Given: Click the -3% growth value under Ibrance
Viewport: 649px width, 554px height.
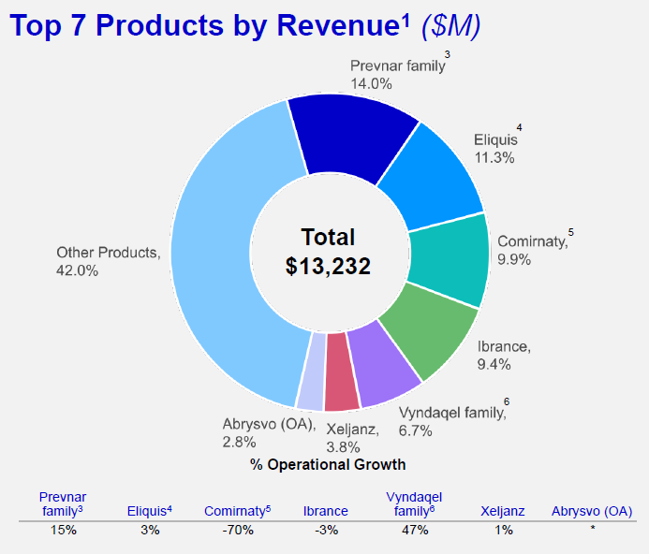Looking at the screenshot, I should [327, 530].
